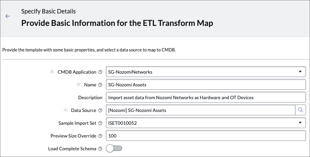
Task: Open help icon next to Preview Size Override
Action: click(100, 136)
